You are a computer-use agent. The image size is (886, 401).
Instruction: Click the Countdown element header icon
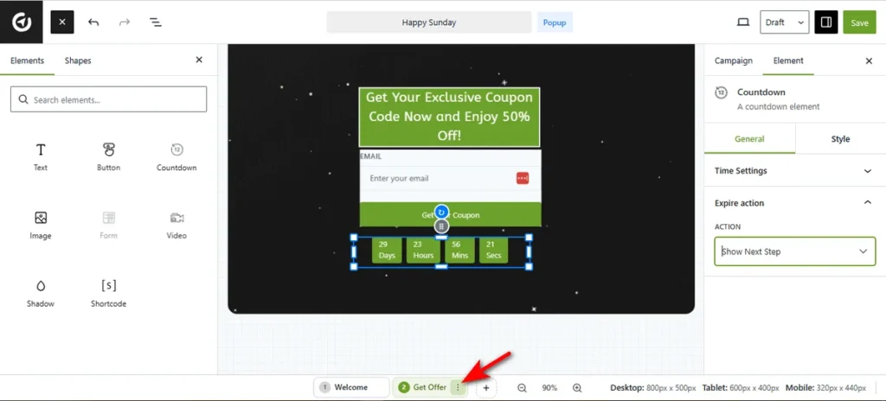click(721, 92)
